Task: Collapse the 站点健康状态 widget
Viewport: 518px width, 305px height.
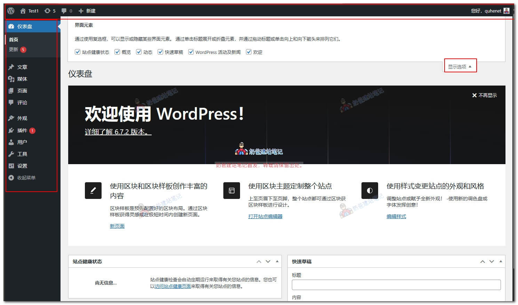Action: click(x=277, y=261)
